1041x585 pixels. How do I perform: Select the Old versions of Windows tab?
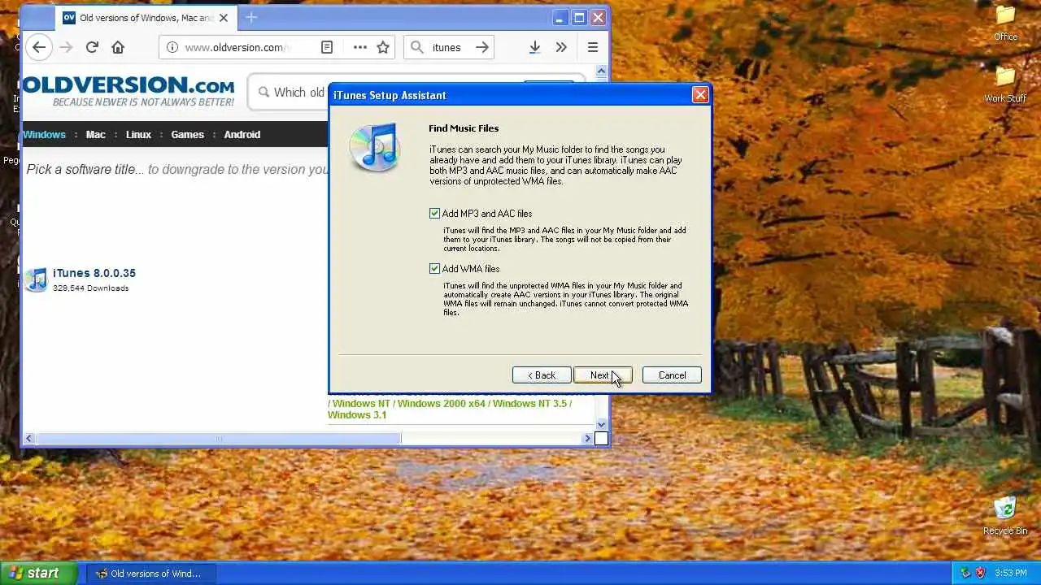(x=146, y=18)
